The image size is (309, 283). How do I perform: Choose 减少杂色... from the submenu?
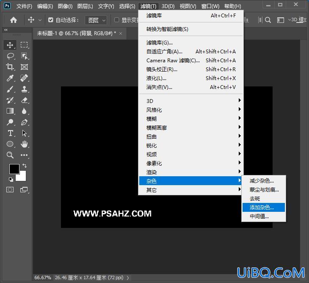coord(264,180)
